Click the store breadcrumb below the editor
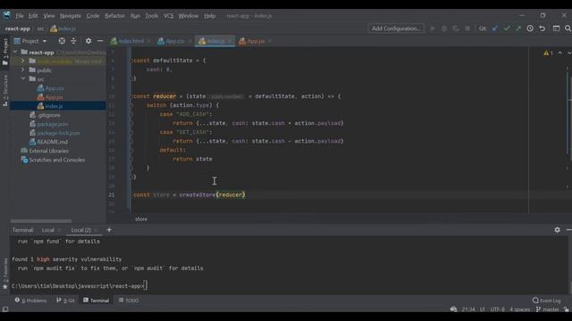Screen dimensions: 572x321 (x=141, y=219)
